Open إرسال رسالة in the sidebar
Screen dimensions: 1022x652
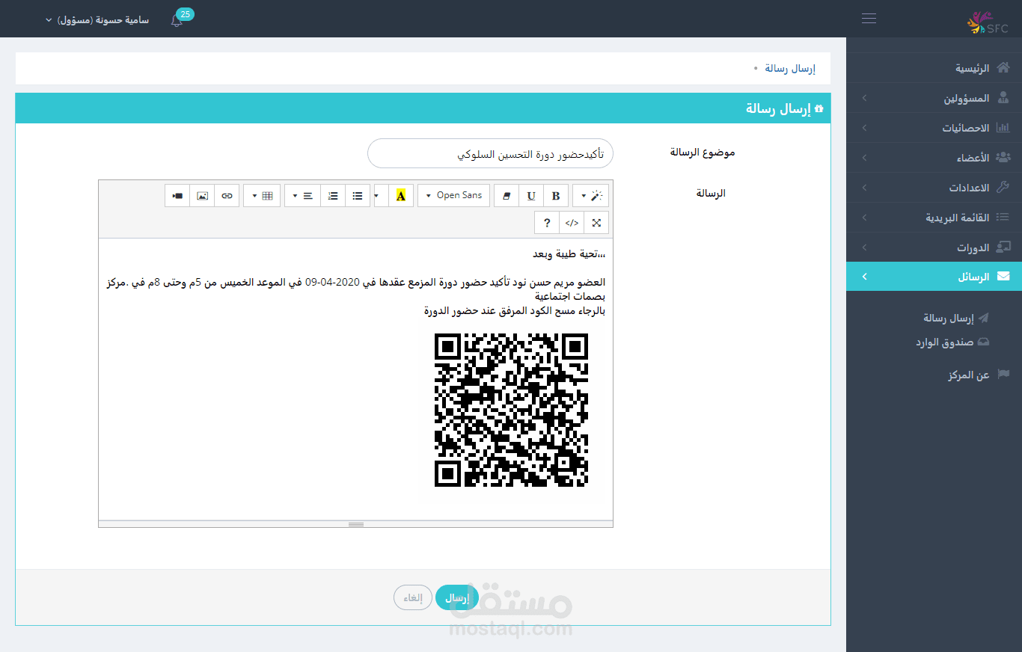click(x=948, y=318)
